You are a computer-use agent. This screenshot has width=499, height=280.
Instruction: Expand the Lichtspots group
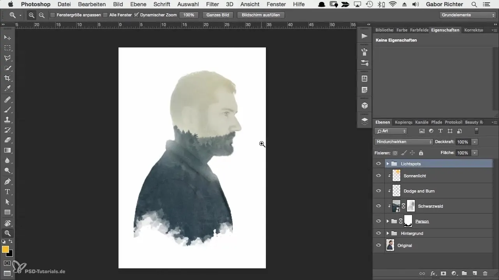(x=388, y=164)
